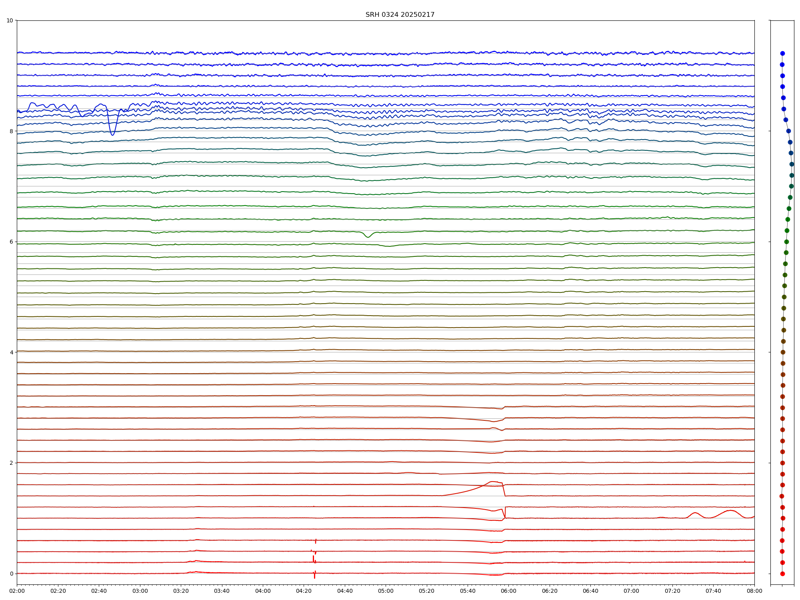Click the y-axis label 6

point(11,242)
